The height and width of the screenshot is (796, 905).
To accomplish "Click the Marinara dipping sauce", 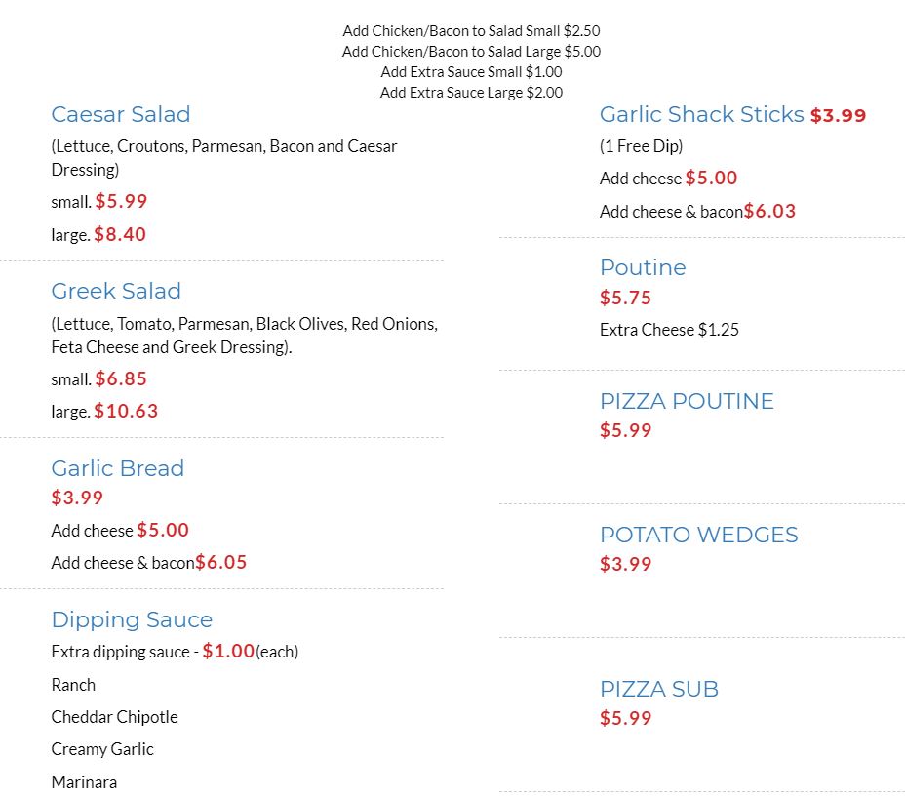I will click(x=84, y=781).
